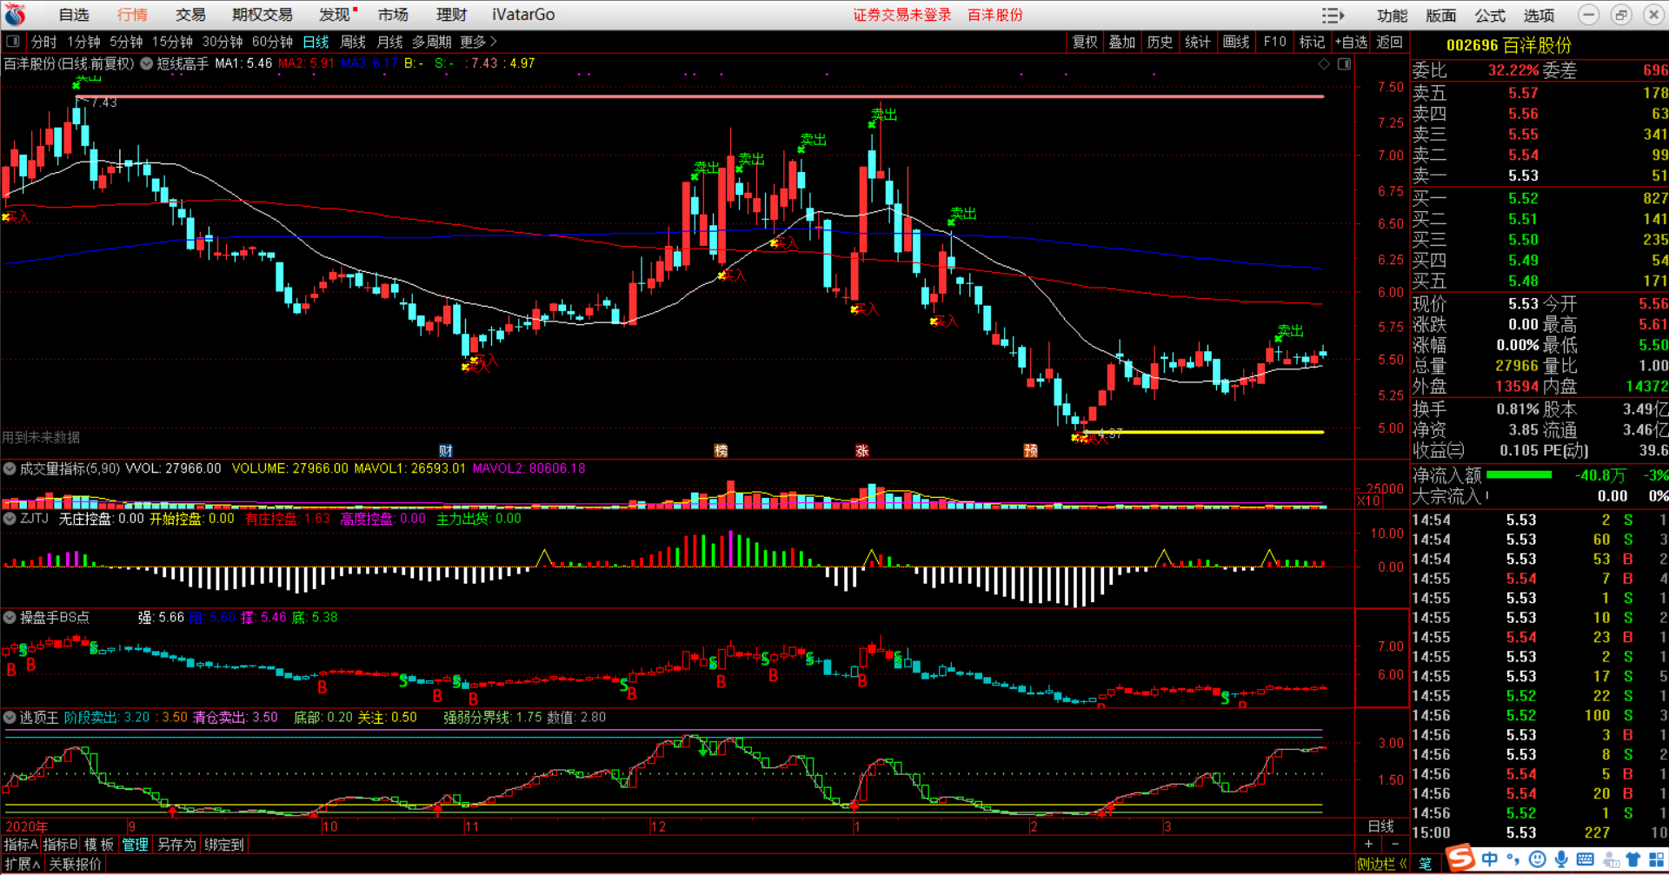
Task: Open dropdown for 逃顶王 indicator
Action: tap(10, 717)
